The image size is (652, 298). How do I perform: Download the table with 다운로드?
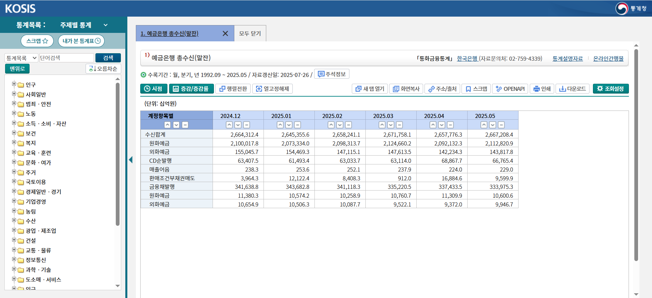tap(573, 88)
